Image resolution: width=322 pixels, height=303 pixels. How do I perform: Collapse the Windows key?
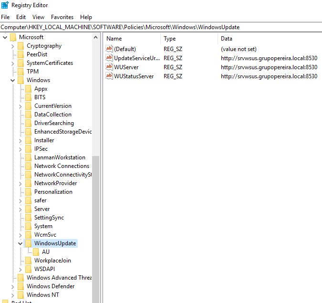[x=13, y=80]
